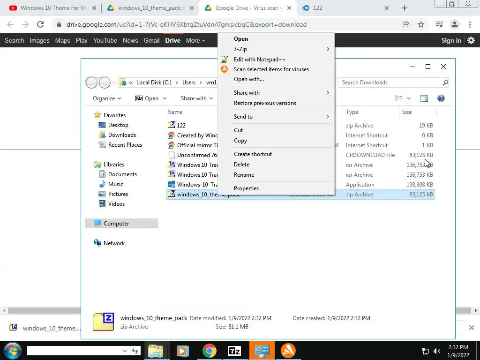Toggle the Explorer preview pane icon
The height and width of the screenshot is (360, 480).
[x=424, y=98]
